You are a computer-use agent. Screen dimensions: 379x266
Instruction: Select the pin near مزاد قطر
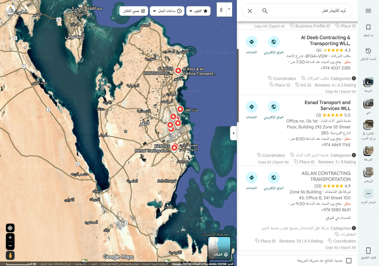point(180,109)
